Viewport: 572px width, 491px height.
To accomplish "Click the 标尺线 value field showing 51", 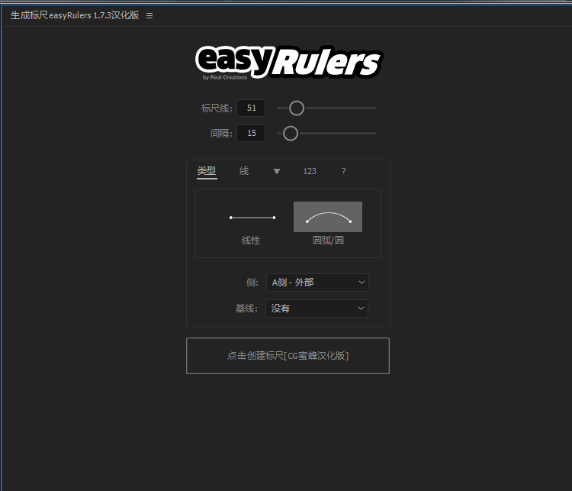I will tap(251, 108).
